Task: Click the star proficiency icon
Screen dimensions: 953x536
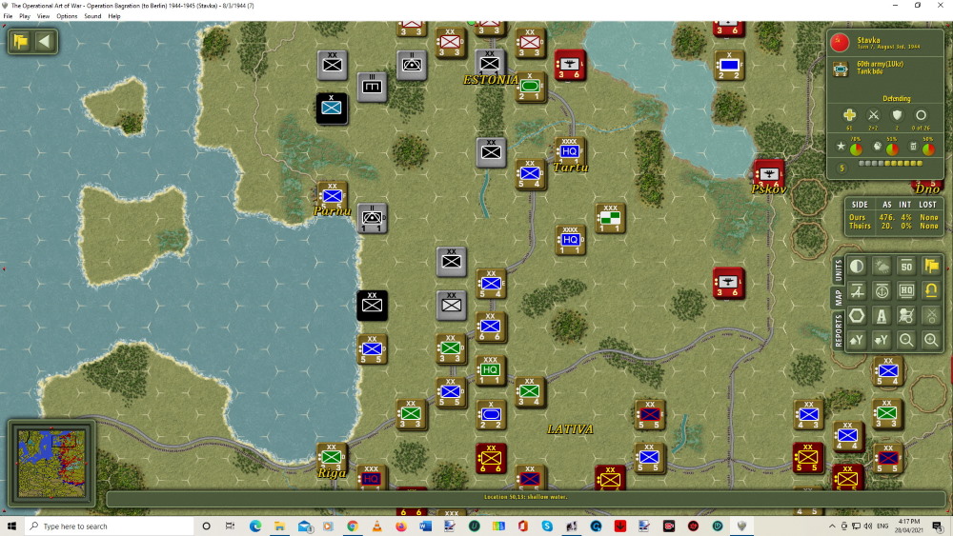Action: (841, 147)
